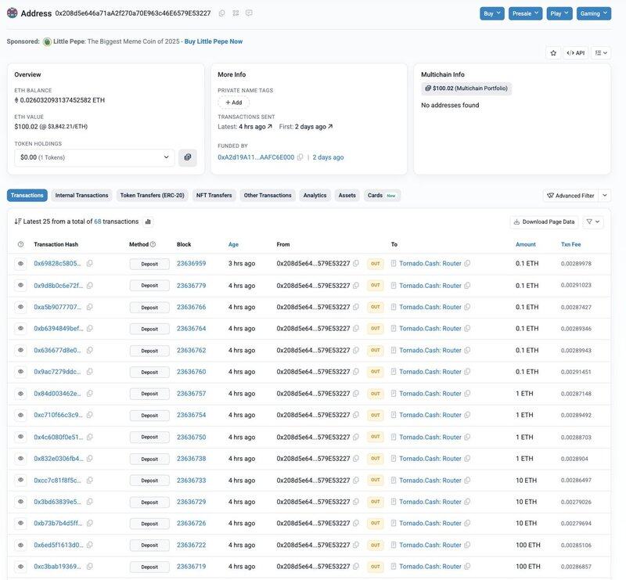Expand the Gaming dropdown
Screen dimensions: 626x580
click(593, 13)
